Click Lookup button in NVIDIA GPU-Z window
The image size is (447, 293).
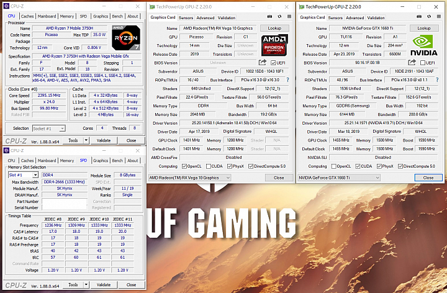point(424,28)
